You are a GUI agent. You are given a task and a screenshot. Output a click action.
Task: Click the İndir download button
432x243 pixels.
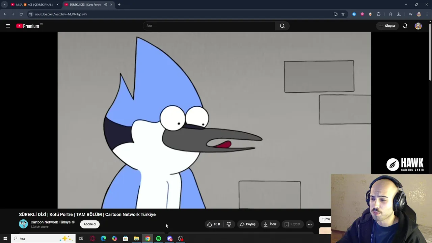click(x=270, y=224)
